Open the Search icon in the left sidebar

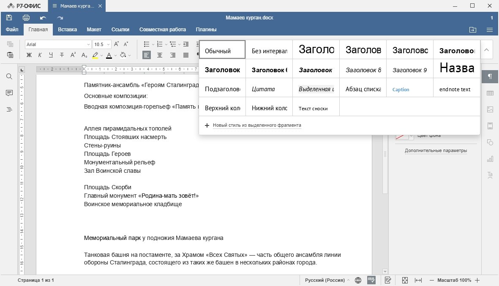tap(9, 76)
